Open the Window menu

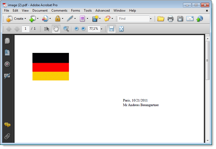click(x=119, y=11)
